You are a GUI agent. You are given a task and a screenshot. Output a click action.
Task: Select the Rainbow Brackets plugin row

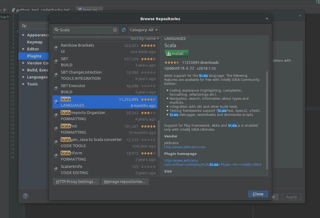click(x=105, y=48)
